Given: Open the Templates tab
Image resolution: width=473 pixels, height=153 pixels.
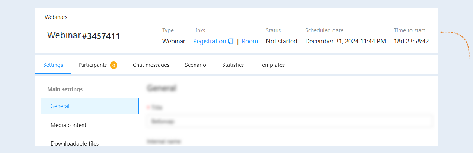Looking at the screenshot, I should point(272,65).
